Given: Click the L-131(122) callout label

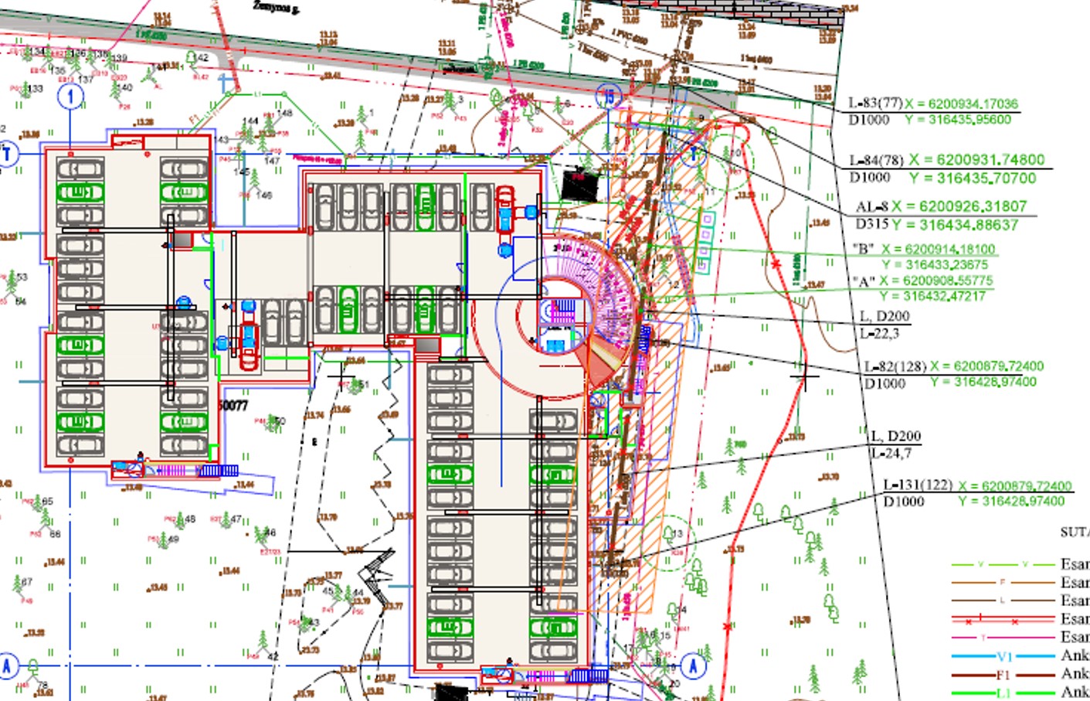Looking at the screenshot, I should 917,485.
